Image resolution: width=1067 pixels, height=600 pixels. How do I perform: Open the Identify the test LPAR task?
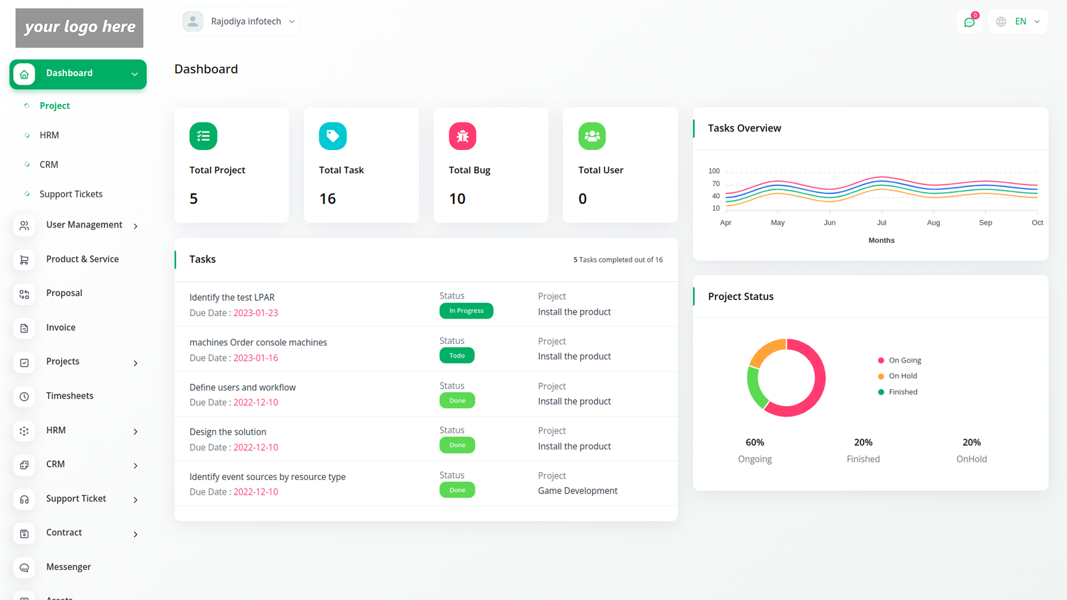click(232, 297)
